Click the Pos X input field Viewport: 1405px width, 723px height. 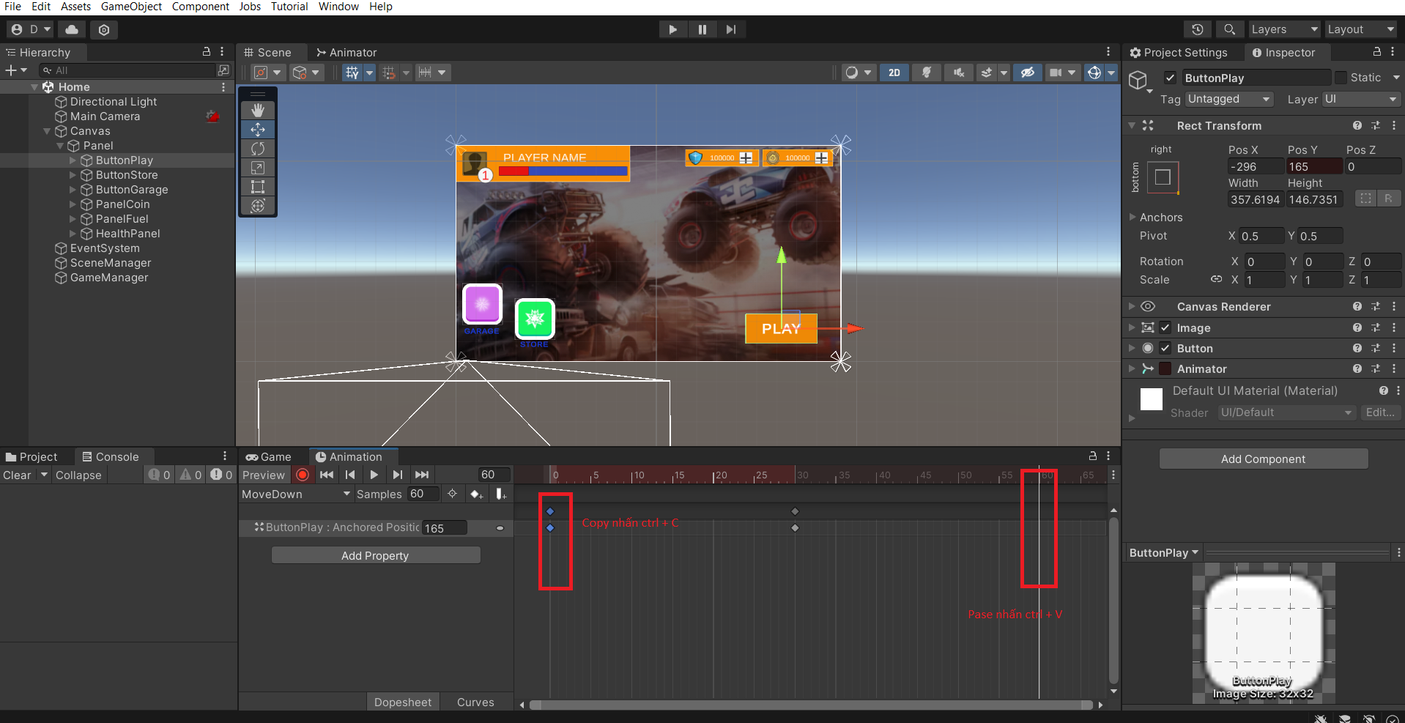click(1256, 166)
